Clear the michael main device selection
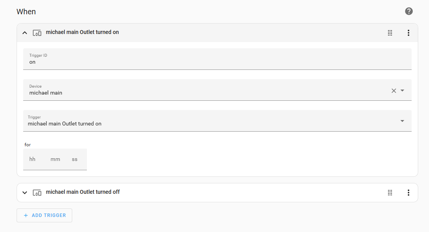This screenshot has height=232, width=429. (x=393, y=90)
